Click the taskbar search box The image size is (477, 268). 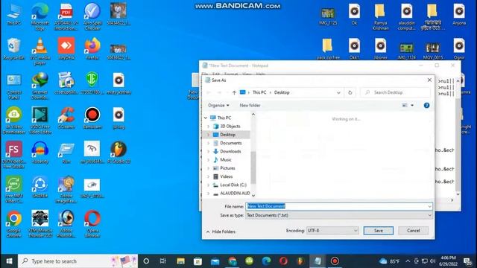pyautogui.click(x=78, y=261)
